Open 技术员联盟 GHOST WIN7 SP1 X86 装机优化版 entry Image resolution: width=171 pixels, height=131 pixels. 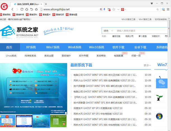coord(104,86)
